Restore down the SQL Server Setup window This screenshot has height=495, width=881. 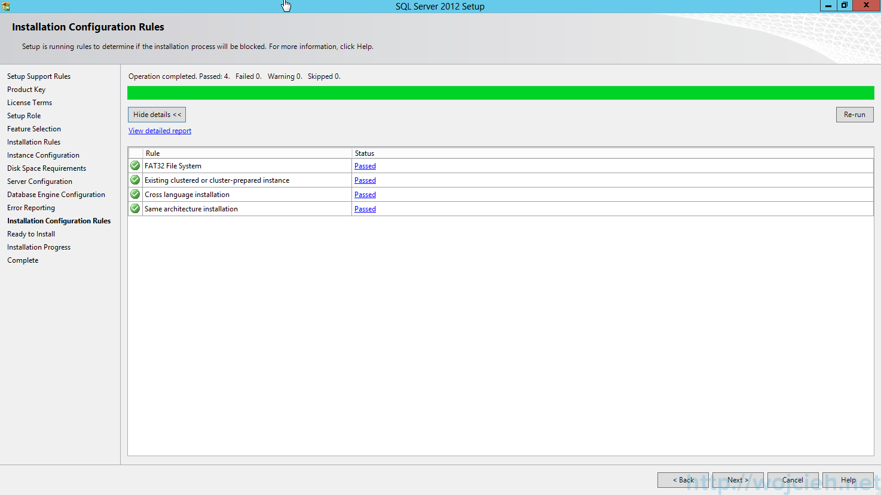pos(845,5)
